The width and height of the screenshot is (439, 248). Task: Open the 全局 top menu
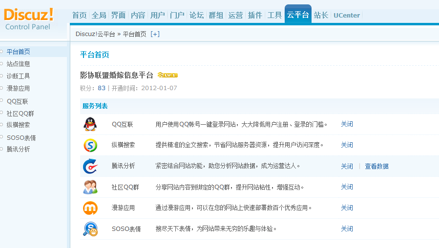pos(99,15)
